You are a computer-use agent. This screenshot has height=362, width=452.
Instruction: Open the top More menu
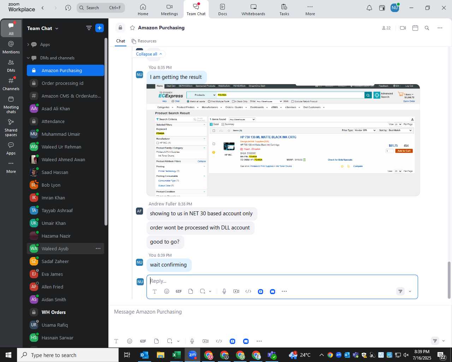[310, 10]
